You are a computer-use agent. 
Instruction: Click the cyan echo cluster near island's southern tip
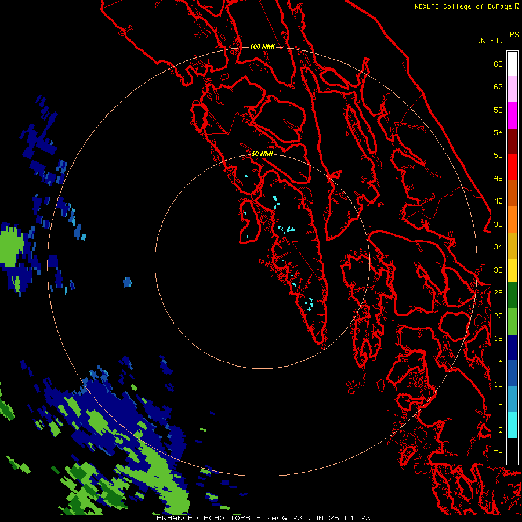click(310, 304)
